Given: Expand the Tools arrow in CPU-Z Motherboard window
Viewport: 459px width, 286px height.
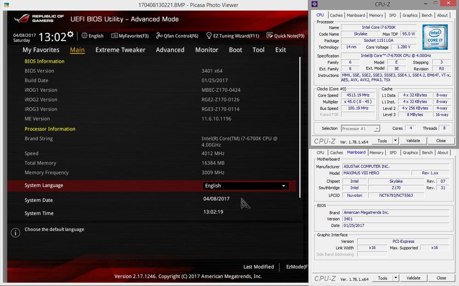Looking at the screenshot, I should [x=396, y=278].
